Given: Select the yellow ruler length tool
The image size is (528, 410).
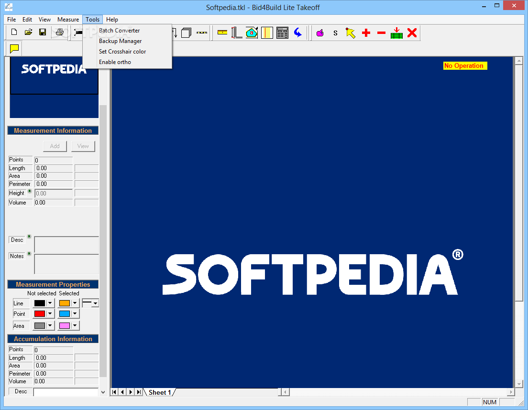Looking at the screenshot, I should tap(222, 32).
